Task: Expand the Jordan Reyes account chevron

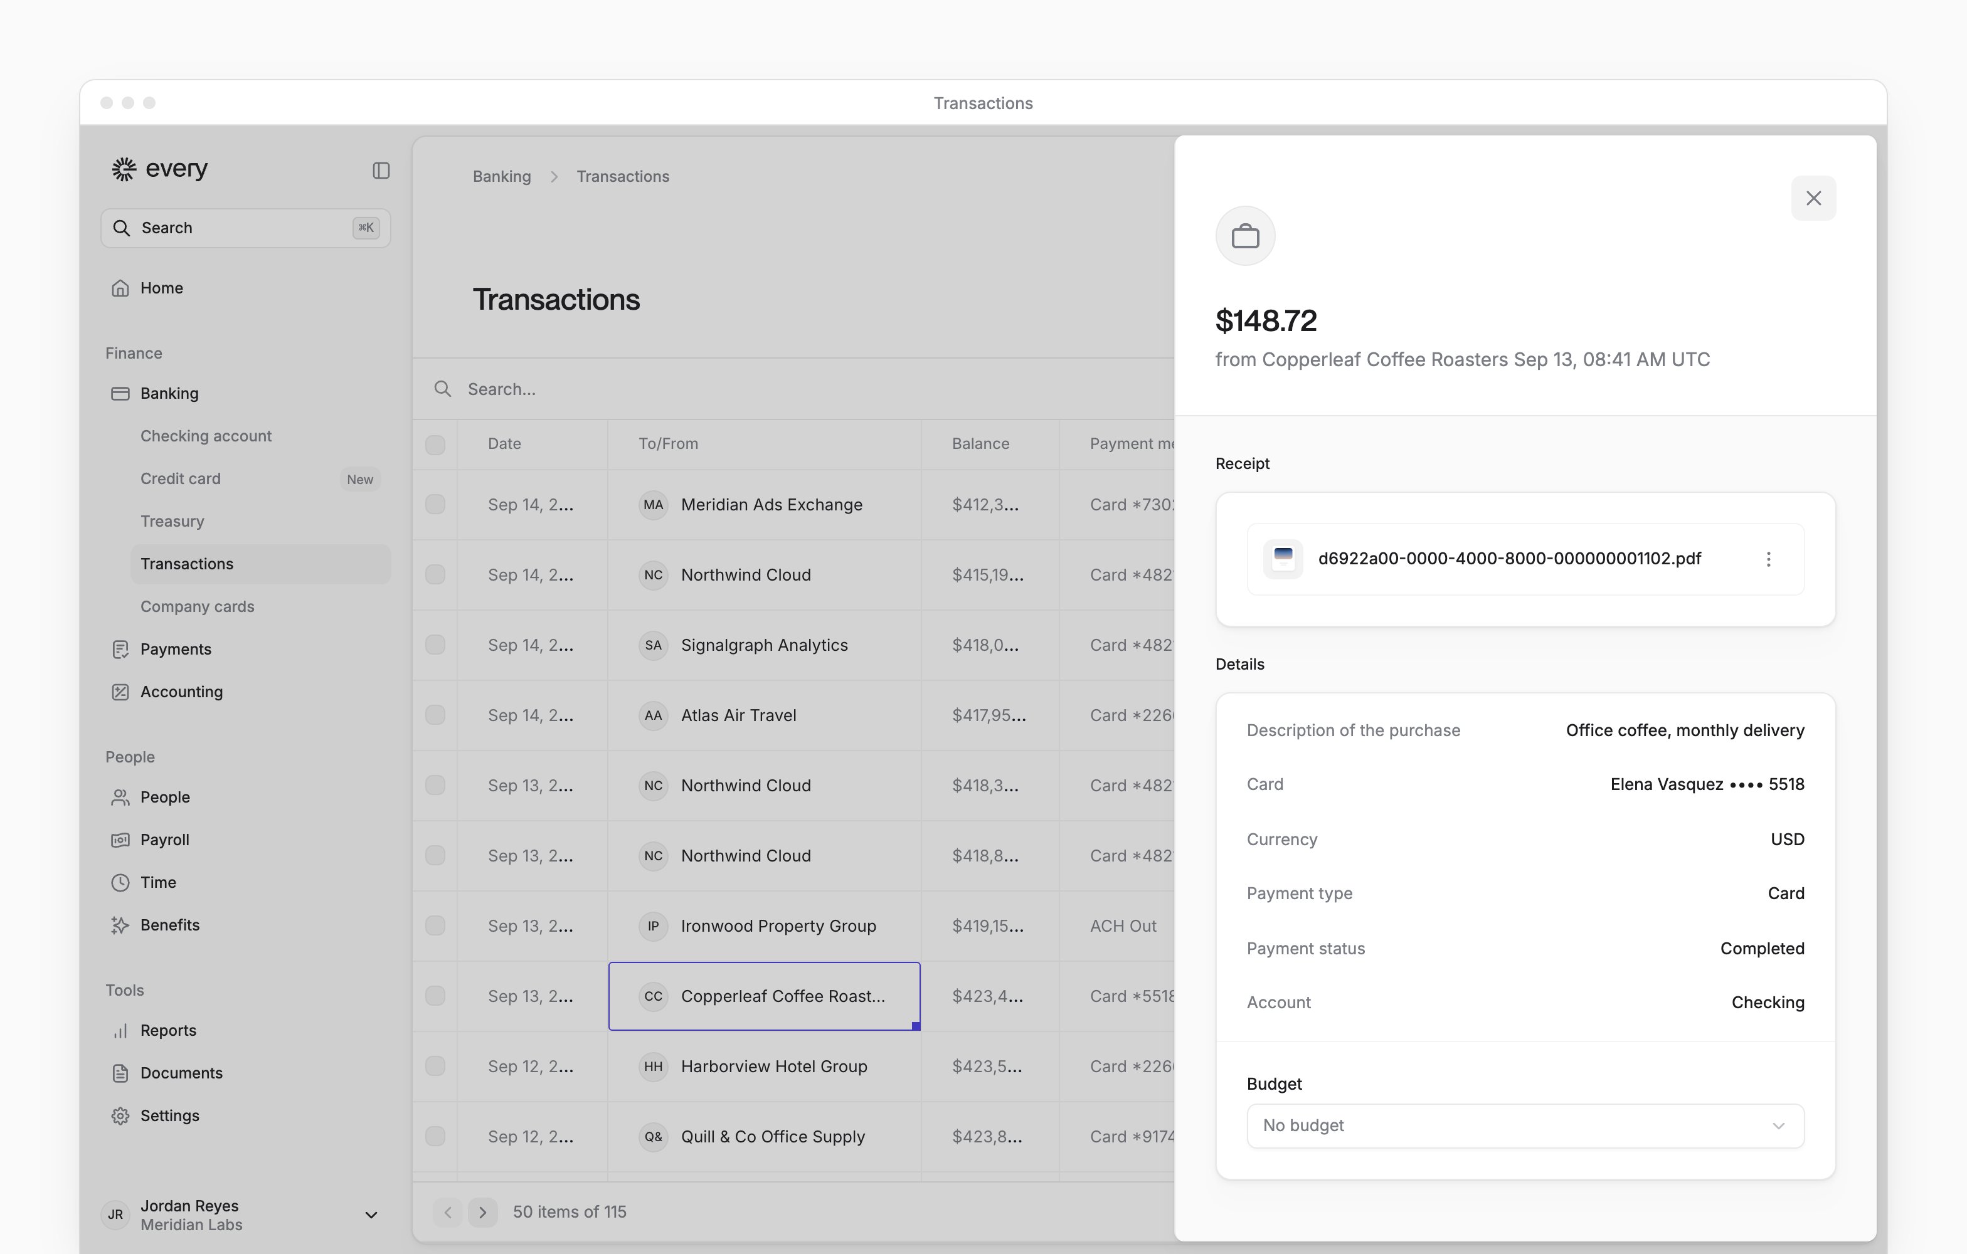Action: tap(371, 1215)
